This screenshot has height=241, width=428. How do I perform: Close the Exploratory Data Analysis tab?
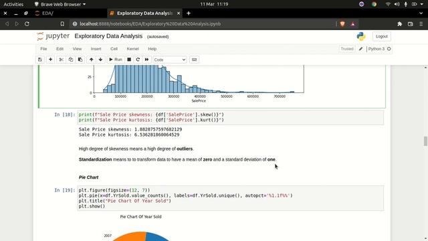pos(179,13)
